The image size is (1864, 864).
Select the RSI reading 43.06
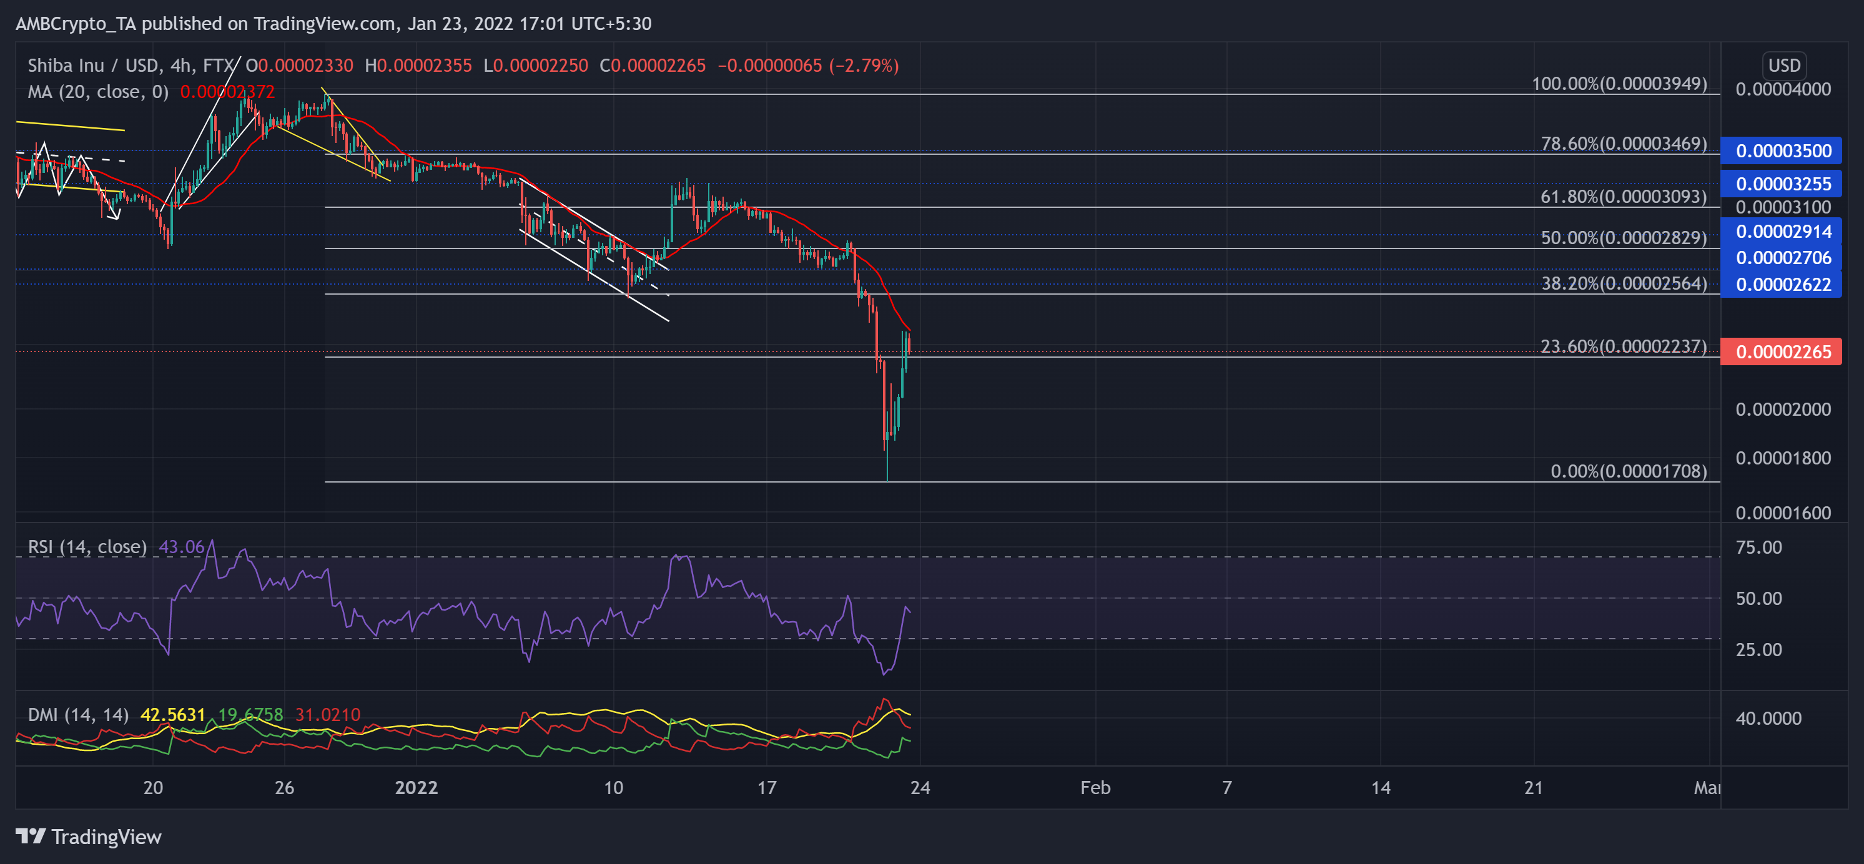(182, 547)
